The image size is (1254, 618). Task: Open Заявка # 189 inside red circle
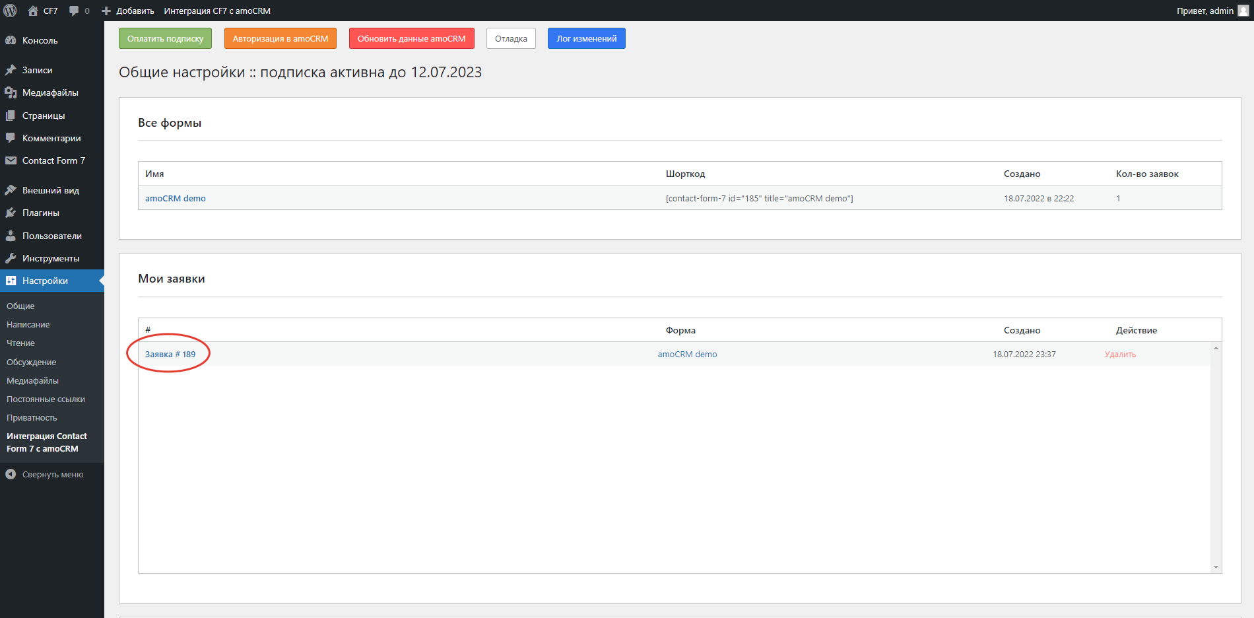[x=169, y=353]
